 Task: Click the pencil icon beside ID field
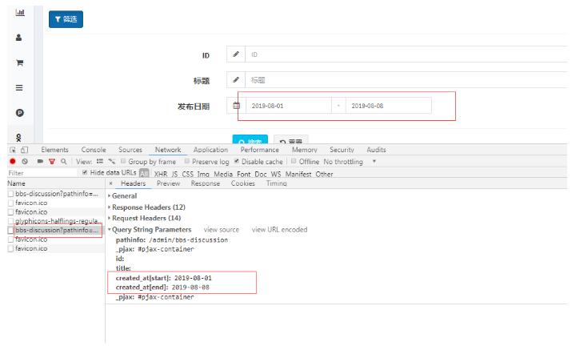click(236, 54)
